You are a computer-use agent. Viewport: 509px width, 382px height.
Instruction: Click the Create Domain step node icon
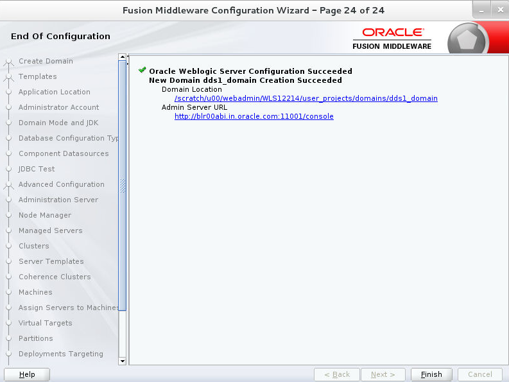pyautogui.click(x=9, y=62)
